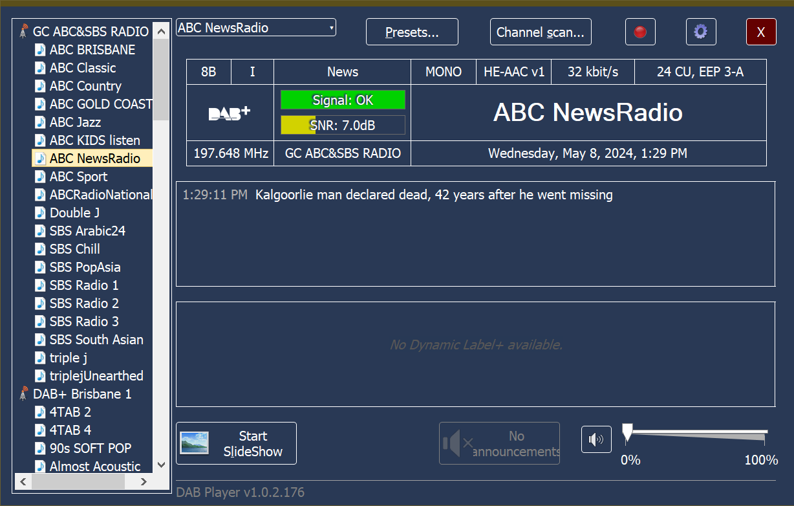Mute audio with the speaker icon
Viewport: 794px width, 506px height.
[595, 440]
